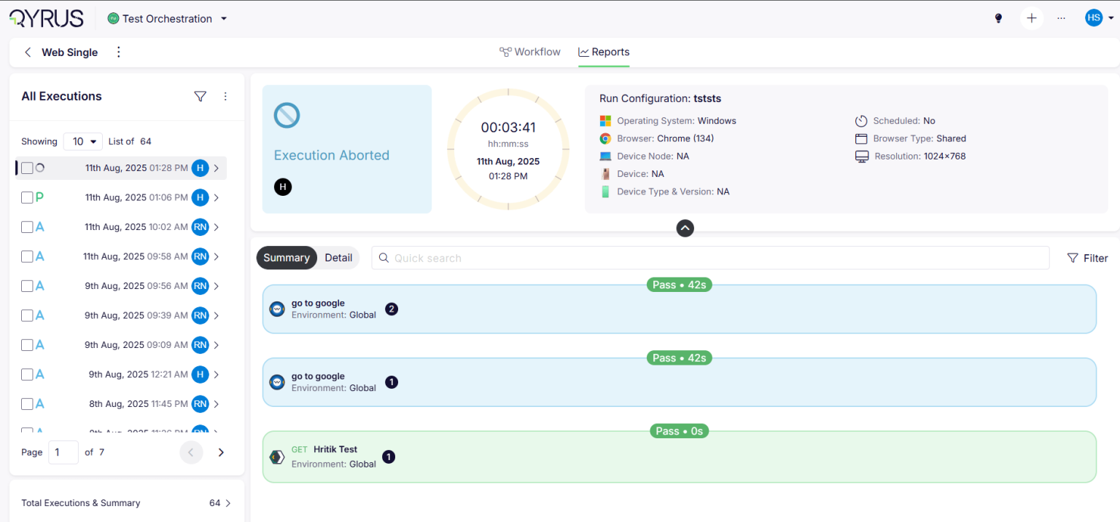Screen dimensions: 1120x522
Task: Collapse the run configuration panel
Action: pos(685,228)
